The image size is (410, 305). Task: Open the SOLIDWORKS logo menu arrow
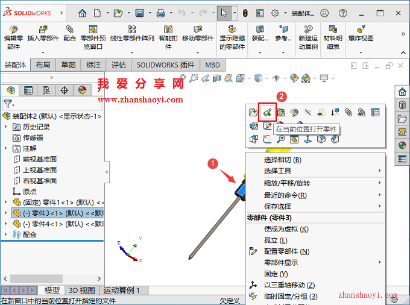pos(61,13)
